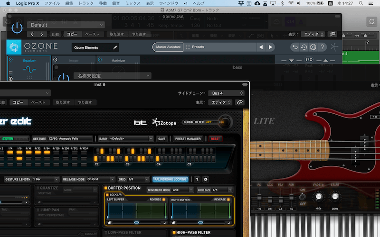Enable the Quantize module

point(38,188)
